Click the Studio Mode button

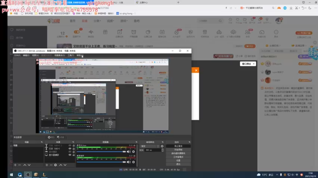(178, 157)
